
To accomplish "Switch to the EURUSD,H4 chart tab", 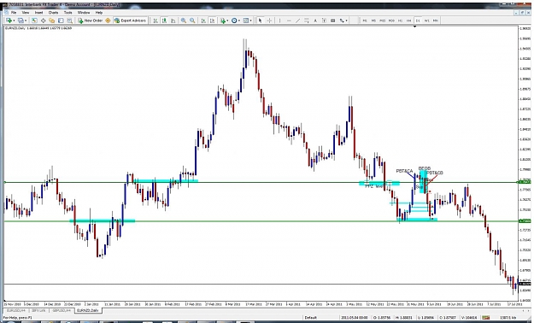I will pos(15,310).
